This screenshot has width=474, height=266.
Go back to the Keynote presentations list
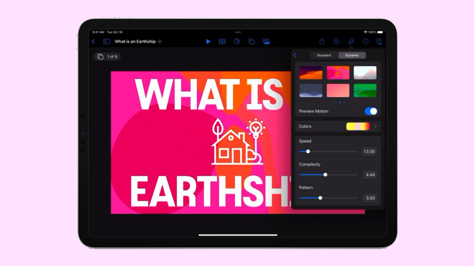pyautogui.click(x=94, y=42)
